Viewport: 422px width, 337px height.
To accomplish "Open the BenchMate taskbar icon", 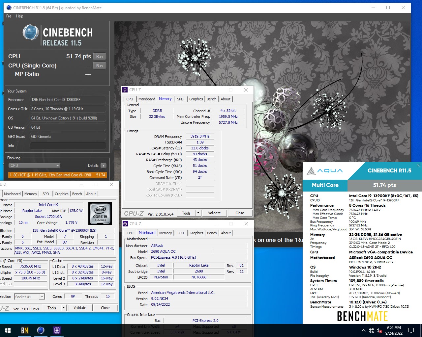I will pos(25,330).
